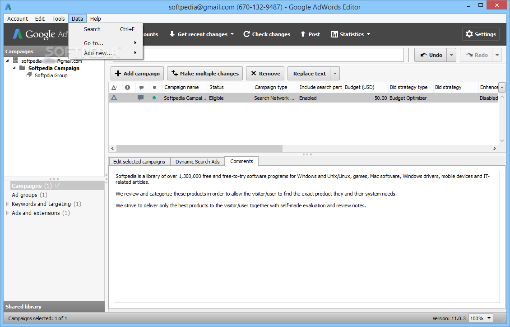
Task: Click the Statistics chart icon
Action: point(334,34)
